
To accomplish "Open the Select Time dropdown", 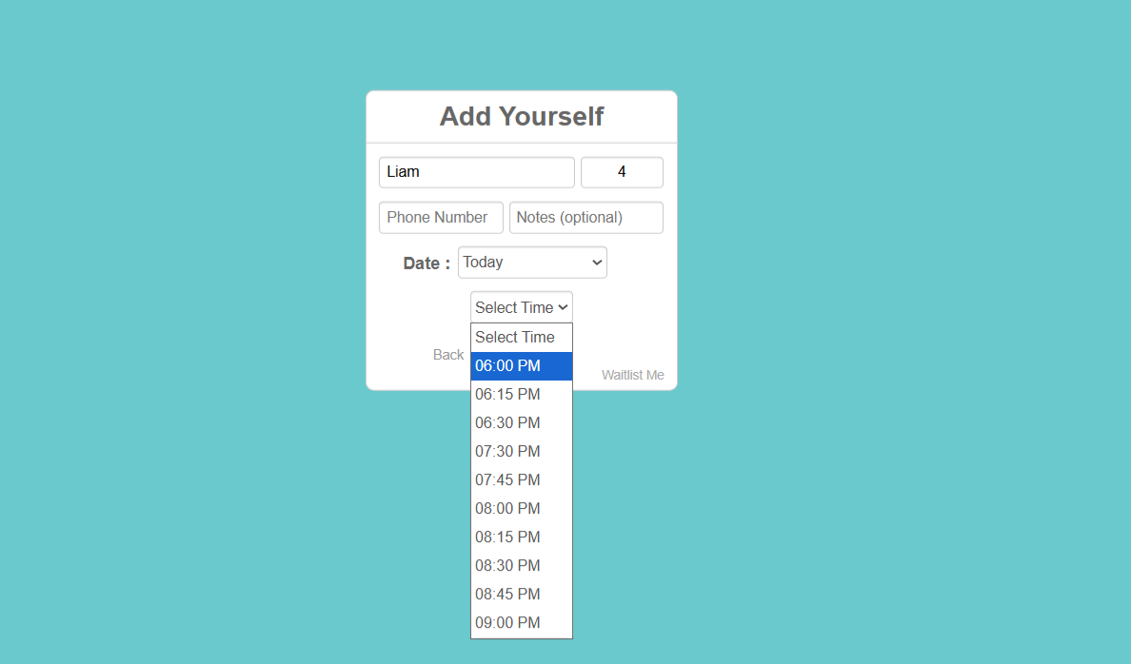I will click(521, 306).
